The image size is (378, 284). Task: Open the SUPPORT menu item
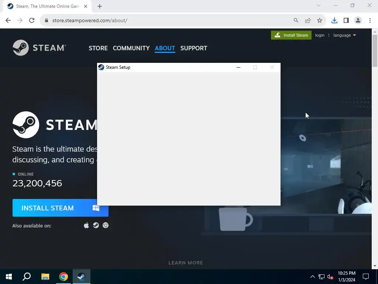193,48
